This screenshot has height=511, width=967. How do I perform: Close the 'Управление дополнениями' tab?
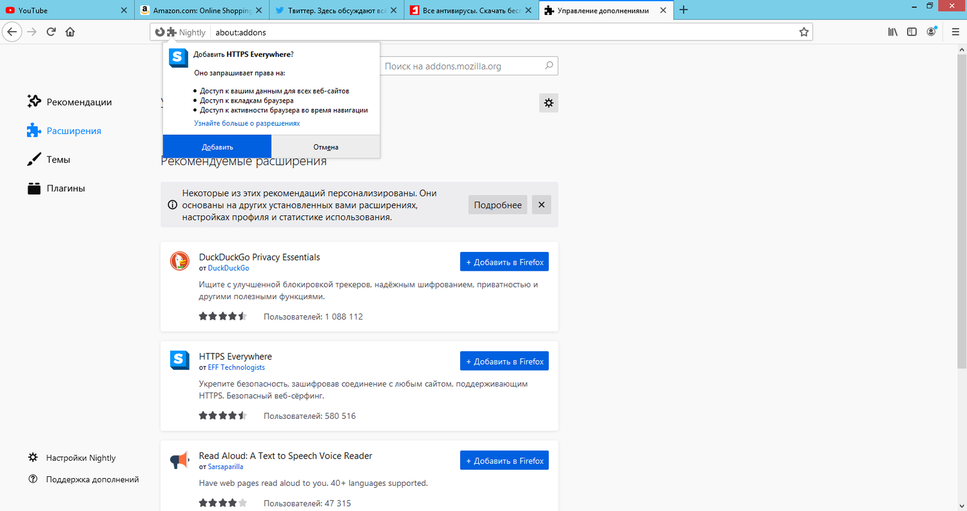click(x=662, y=10)
